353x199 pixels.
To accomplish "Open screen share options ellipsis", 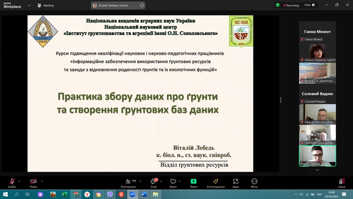I will click(x=142, y=5).
